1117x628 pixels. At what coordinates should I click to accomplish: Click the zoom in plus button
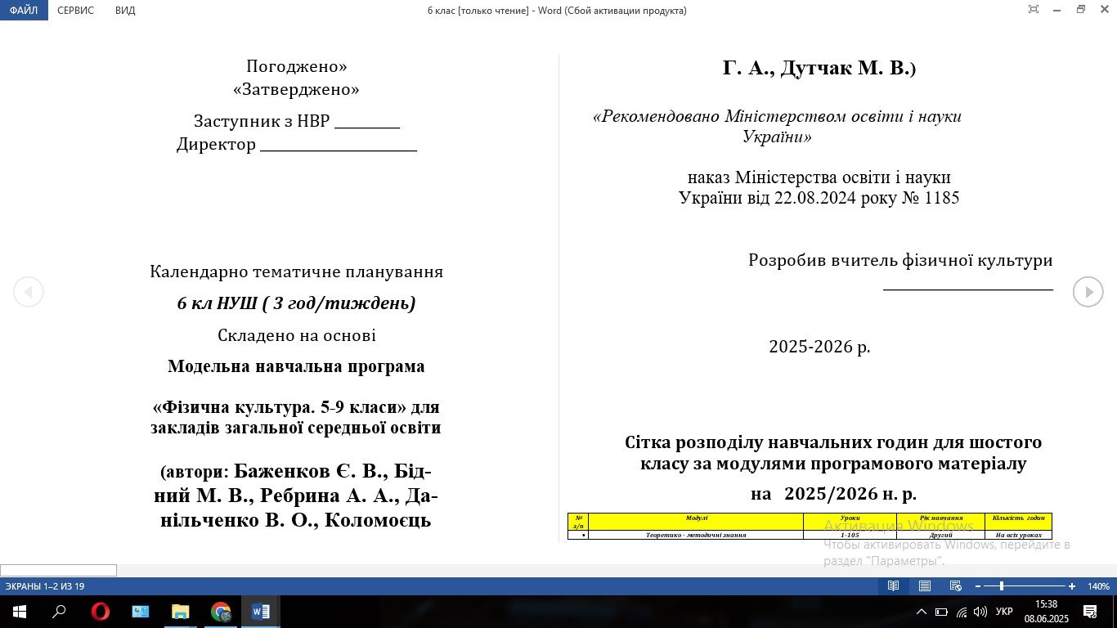[1072, 586]
